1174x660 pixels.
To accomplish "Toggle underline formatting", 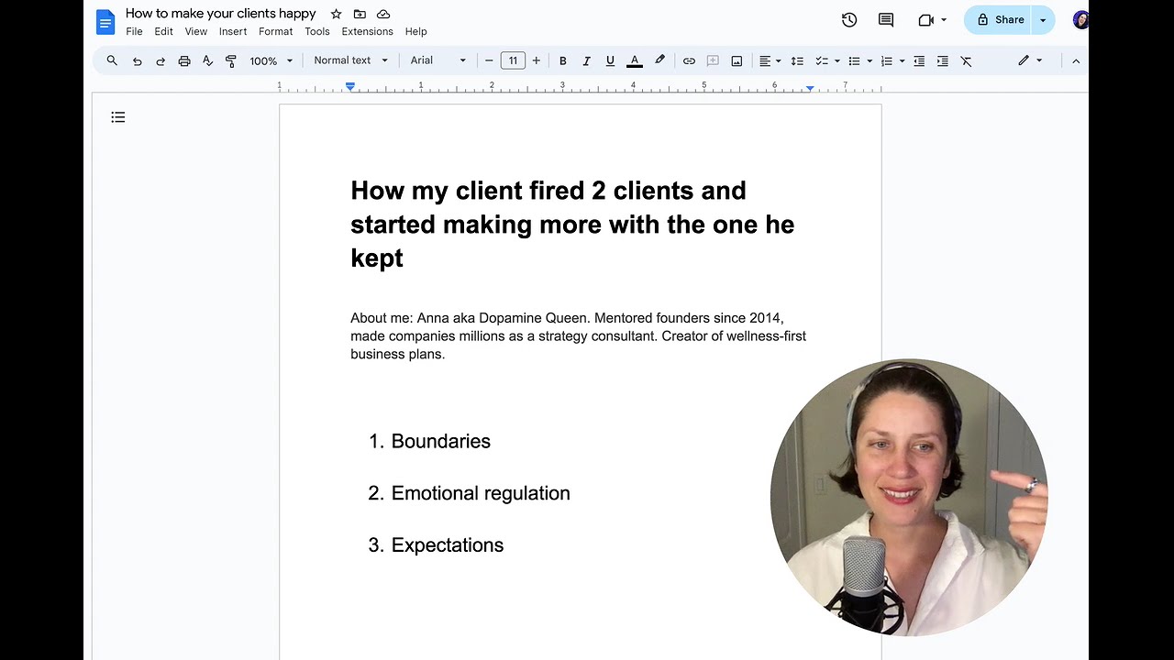I will pos(610,60).
